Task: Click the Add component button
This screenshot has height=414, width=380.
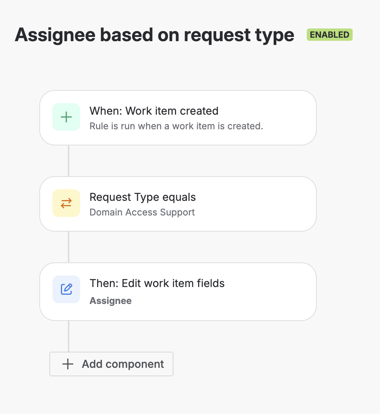Action: point(111,364)
